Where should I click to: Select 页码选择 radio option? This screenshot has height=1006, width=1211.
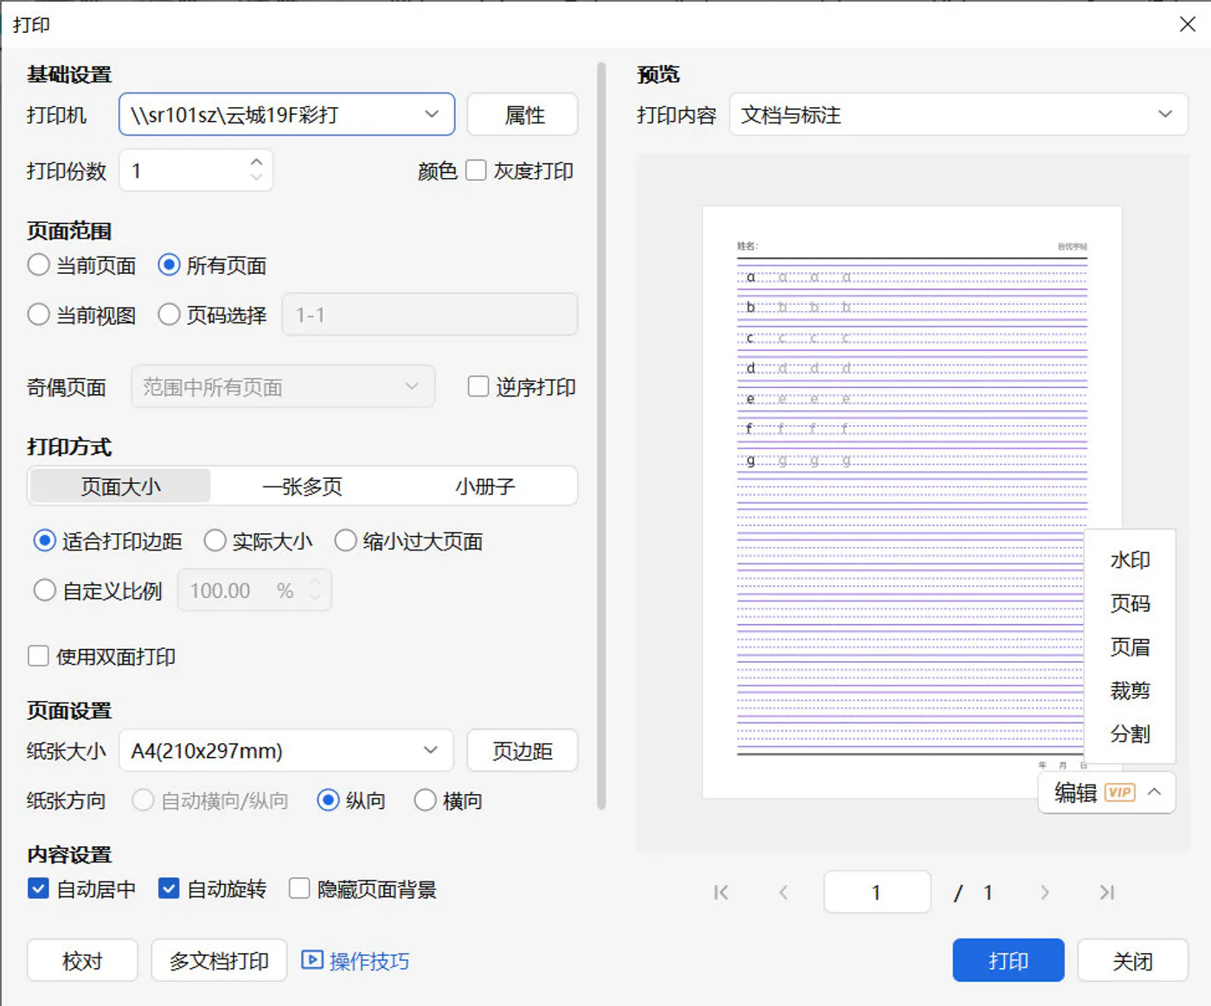[170, 315]
